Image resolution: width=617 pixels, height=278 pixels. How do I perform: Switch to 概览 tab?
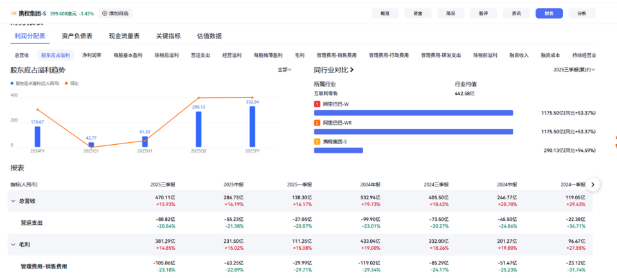[x=385, y=13]
